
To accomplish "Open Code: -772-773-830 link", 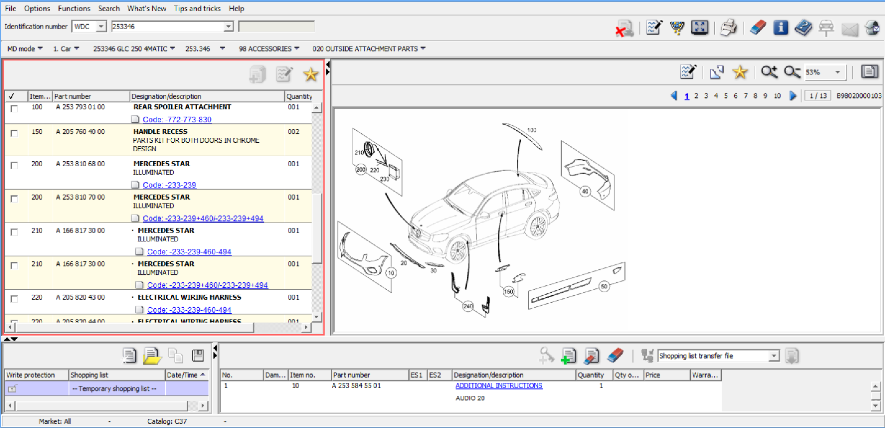I will tap(177, 119).
